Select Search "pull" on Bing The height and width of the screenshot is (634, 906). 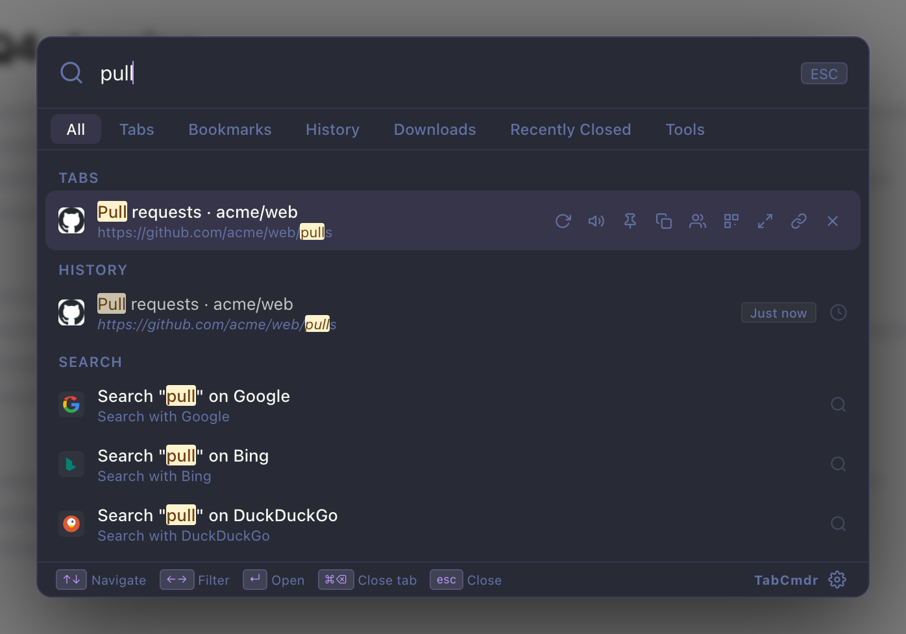453,464
